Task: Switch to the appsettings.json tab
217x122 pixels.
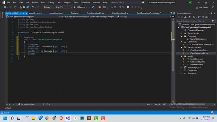Action: coord(56,13)
